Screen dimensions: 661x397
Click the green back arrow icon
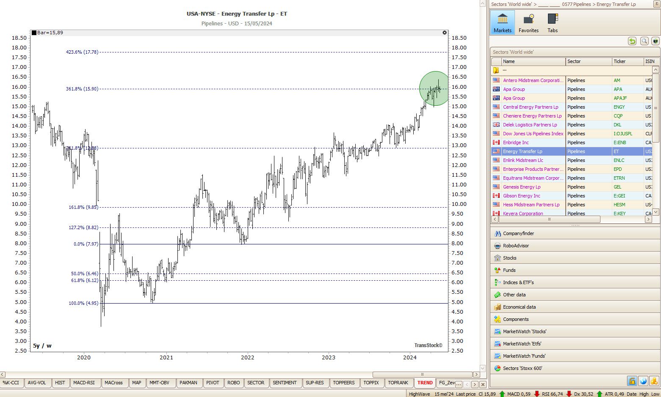632,41
